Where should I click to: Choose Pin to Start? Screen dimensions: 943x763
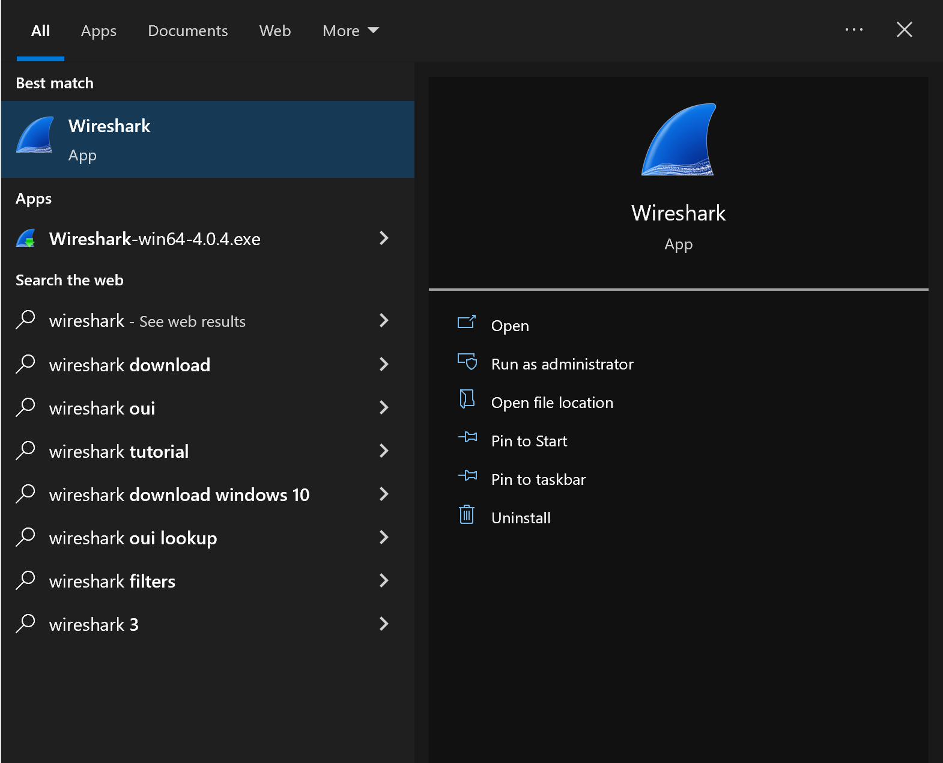tap(529, 441)
